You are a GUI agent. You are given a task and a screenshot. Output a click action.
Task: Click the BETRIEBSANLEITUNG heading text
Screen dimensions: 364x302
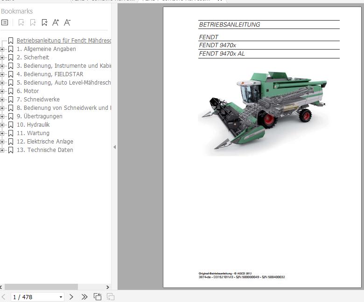229,25
